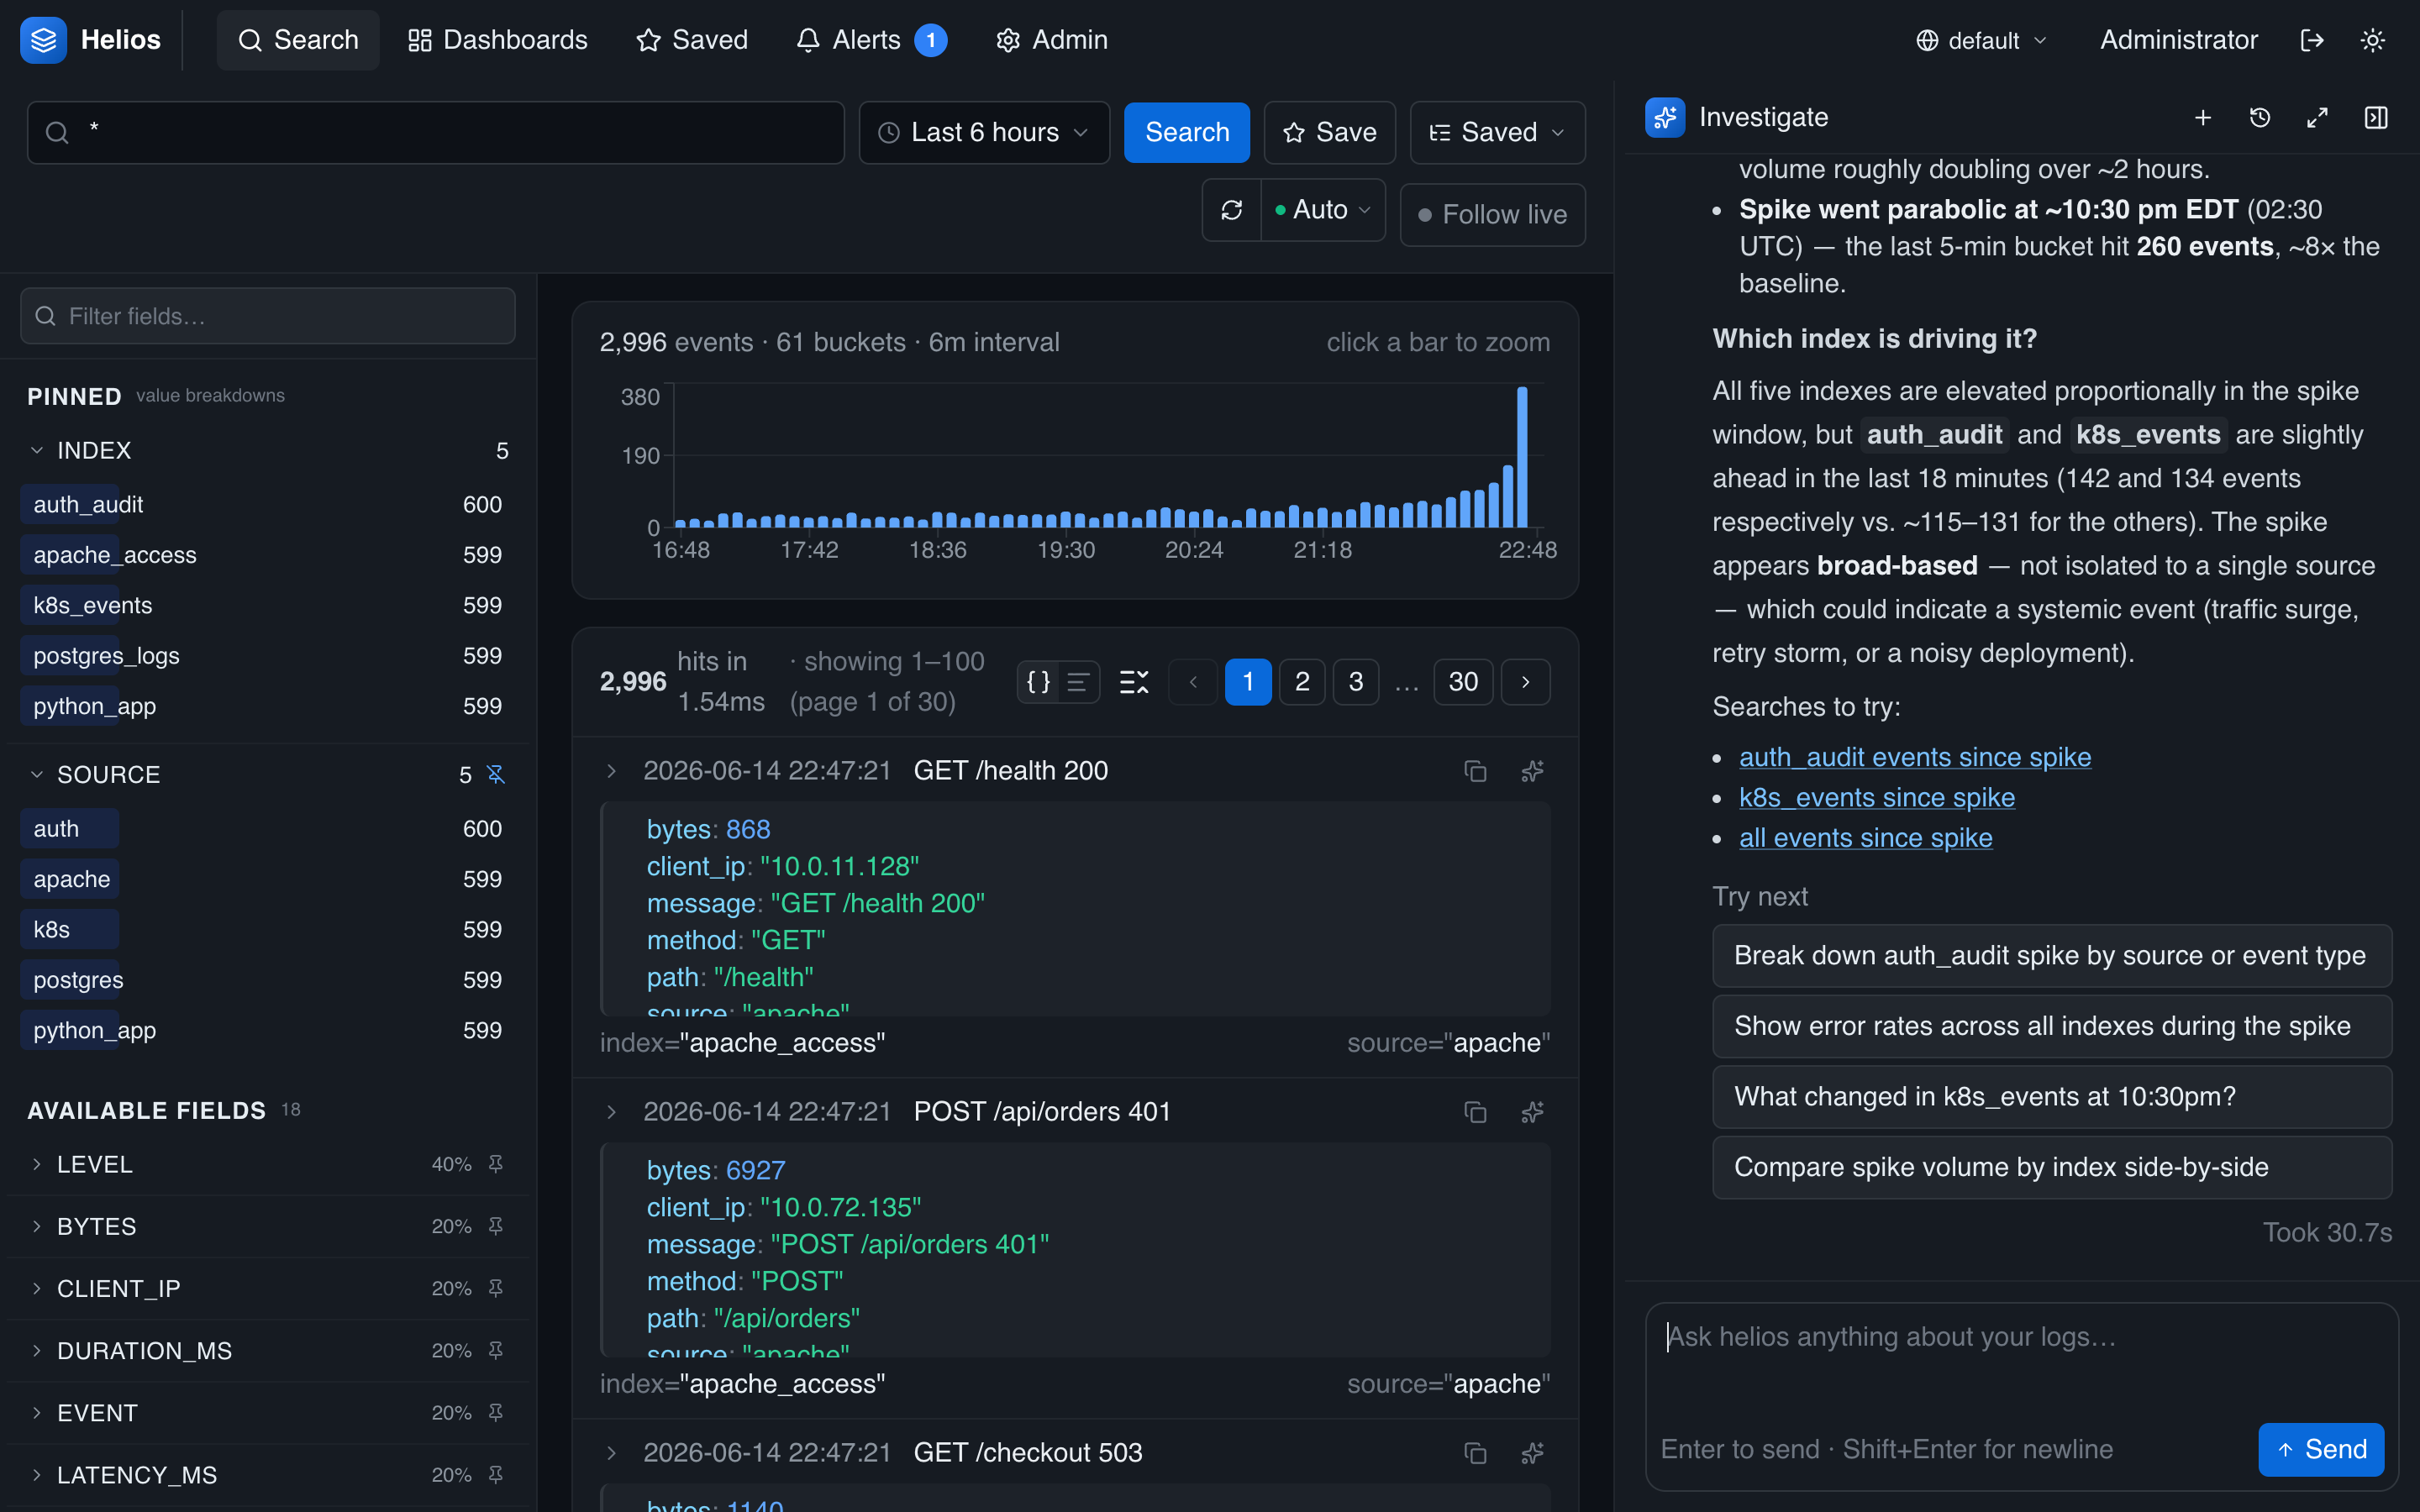Viewport: 2420px width, 1512px height.
Task: Expand the LEVEL available field
Action: tap(37, 1164)
